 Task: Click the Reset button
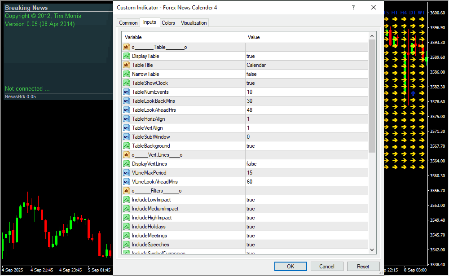coord(363,266)
